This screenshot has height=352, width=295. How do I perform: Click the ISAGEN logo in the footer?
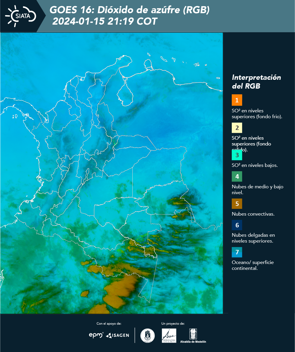click(x=117, y=335)
